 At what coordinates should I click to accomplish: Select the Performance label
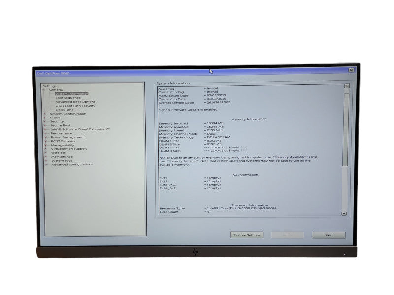point(61,133)
